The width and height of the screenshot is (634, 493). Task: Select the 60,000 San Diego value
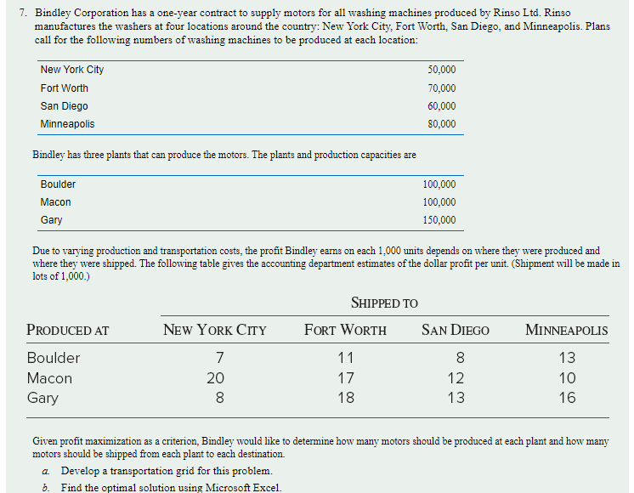pos(442,106)
